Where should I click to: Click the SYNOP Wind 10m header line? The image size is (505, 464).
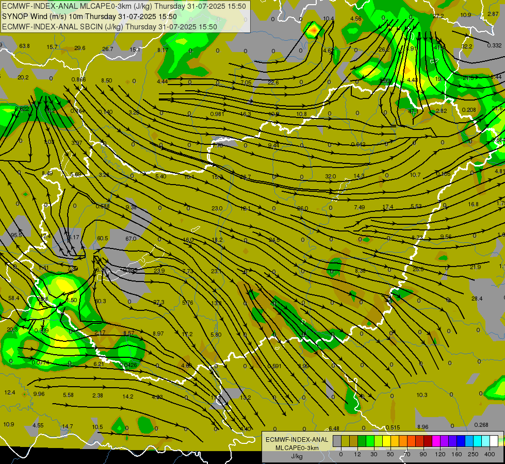point(90,16)
